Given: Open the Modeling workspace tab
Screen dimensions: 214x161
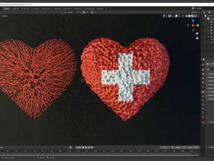Looking at the screenshot, I should (15, 8).
